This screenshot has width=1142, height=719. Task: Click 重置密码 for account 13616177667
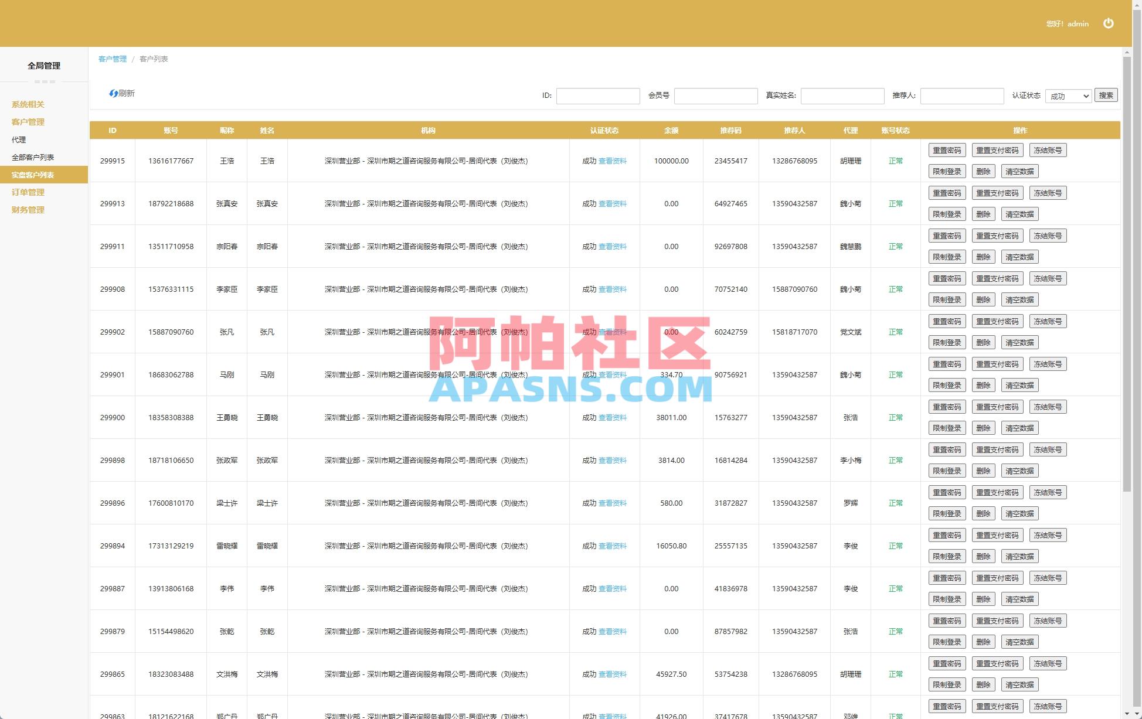tap(946, 149)
